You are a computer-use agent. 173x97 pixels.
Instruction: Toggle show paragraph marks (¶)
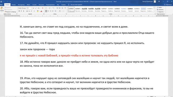65,8
